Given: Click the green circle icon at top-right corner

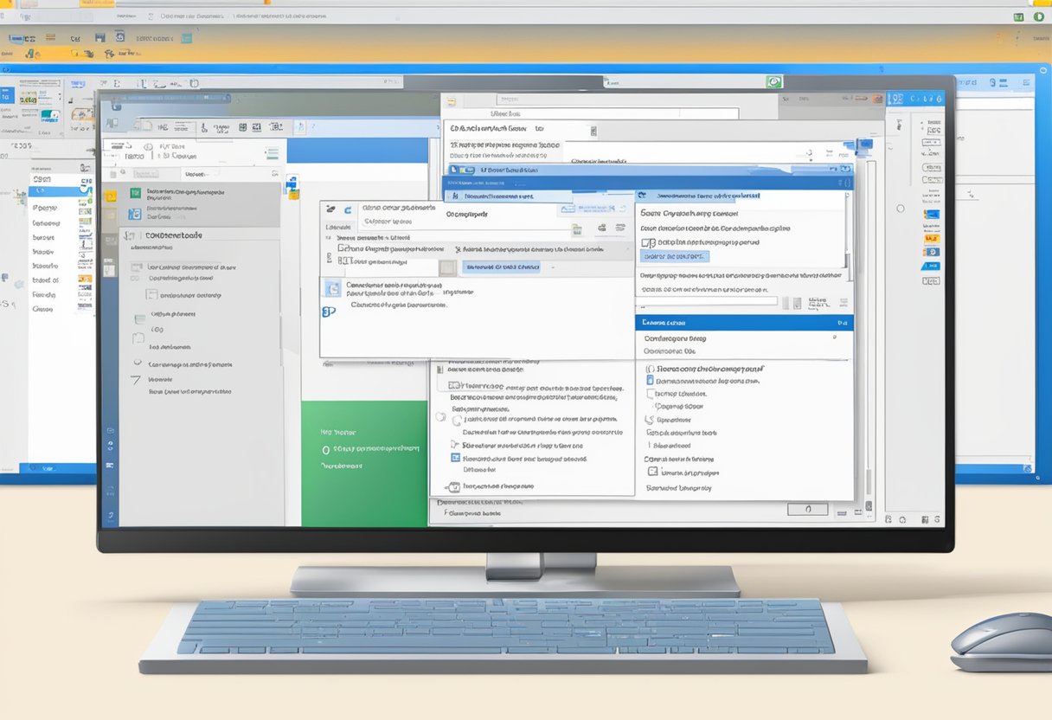Looking at the screenshot, I should click(x=1038, y=16).
